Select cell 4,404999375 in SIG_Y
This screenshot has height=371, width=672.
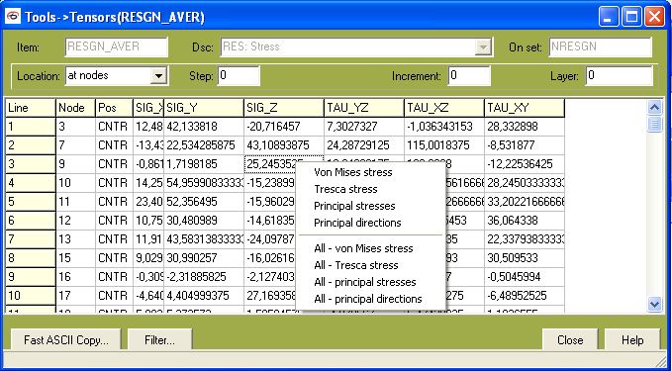[204, 296]
